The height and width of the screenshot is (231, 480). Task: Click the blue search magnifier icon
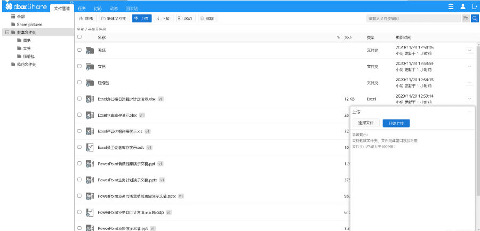pos(475,19)
